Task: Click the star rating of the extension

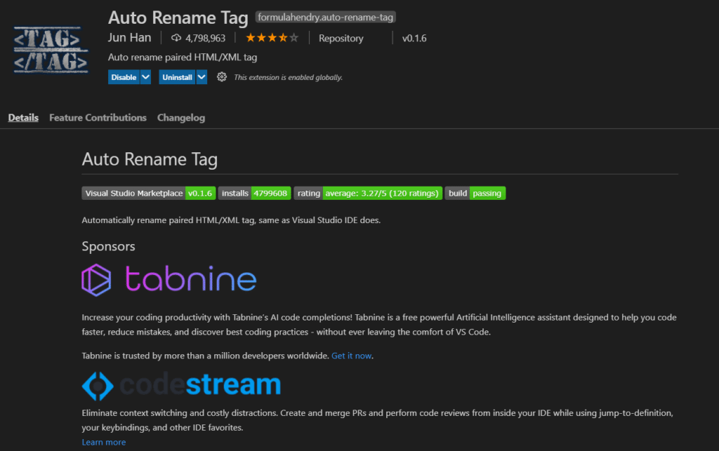Action: coord(272,38)
